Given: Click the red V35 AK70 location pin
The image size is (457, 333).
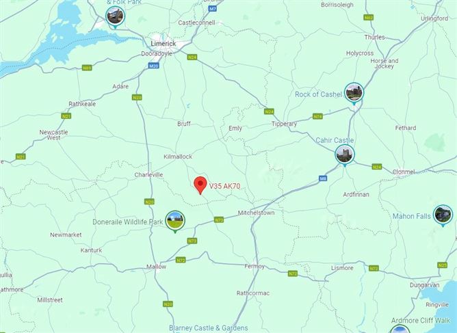Looking at the screenshot, I should coord(200,185).
